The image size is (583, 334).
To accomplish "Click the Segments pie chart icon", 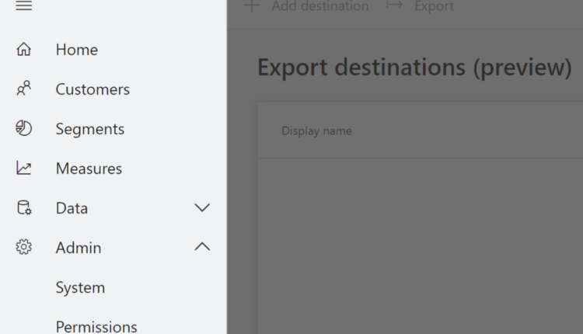I will tap(24, 129).
